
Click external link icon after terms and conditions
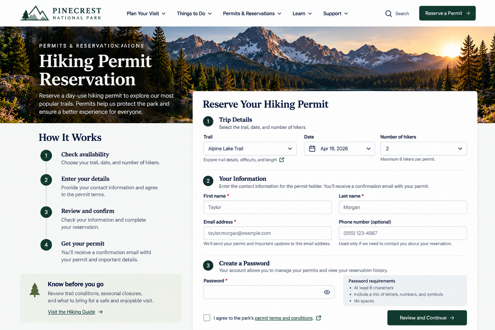pos(319,318)
